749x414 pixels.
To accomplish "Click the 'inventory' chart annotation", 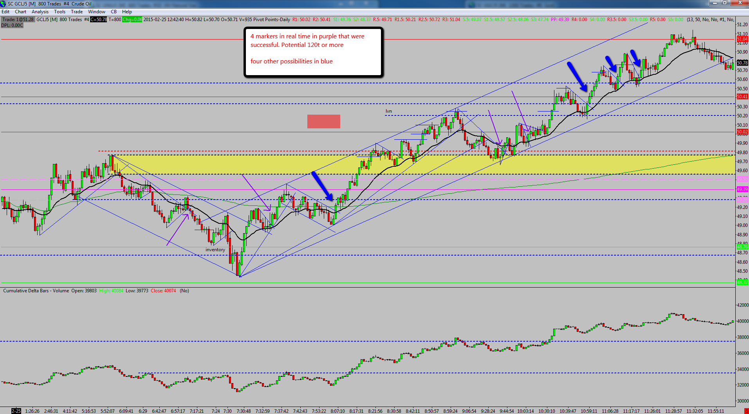I will (215, 250).
